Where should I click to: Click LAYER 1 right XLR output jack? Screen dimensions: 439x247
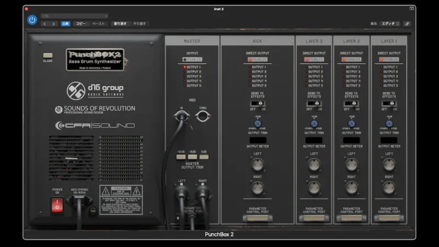pyautogui.click(x=389, y=188)
